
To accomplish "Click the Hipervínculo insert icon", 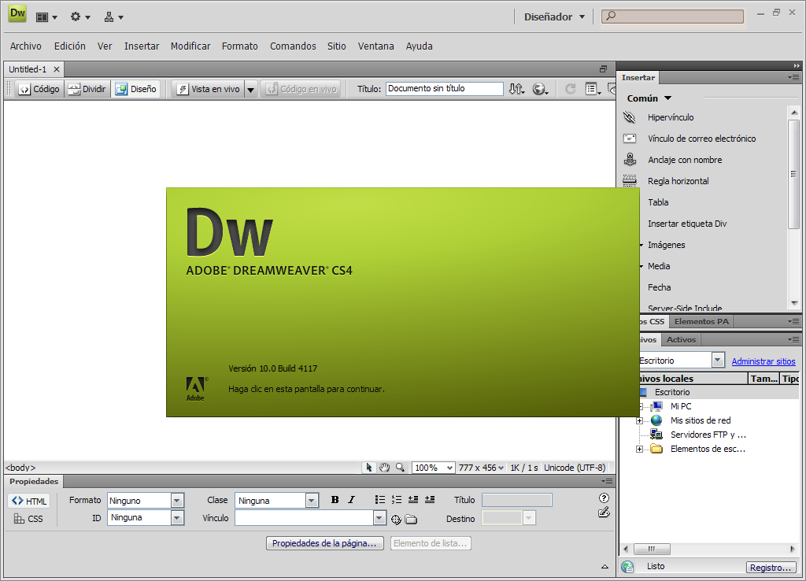I will coord(630,117).
